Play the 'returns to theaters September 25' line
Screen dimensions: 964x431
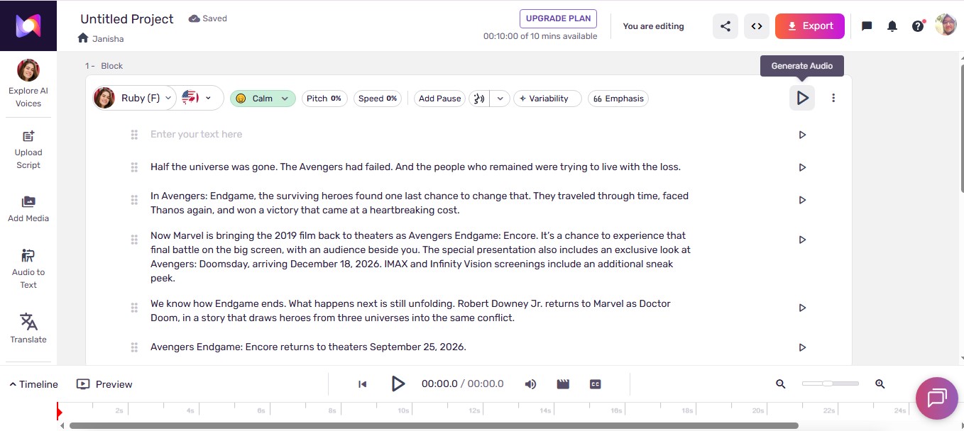[802, 347]
